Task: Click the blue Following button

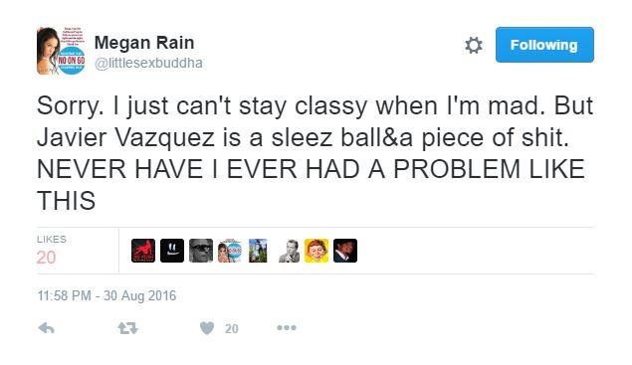Action: [544, 45]
